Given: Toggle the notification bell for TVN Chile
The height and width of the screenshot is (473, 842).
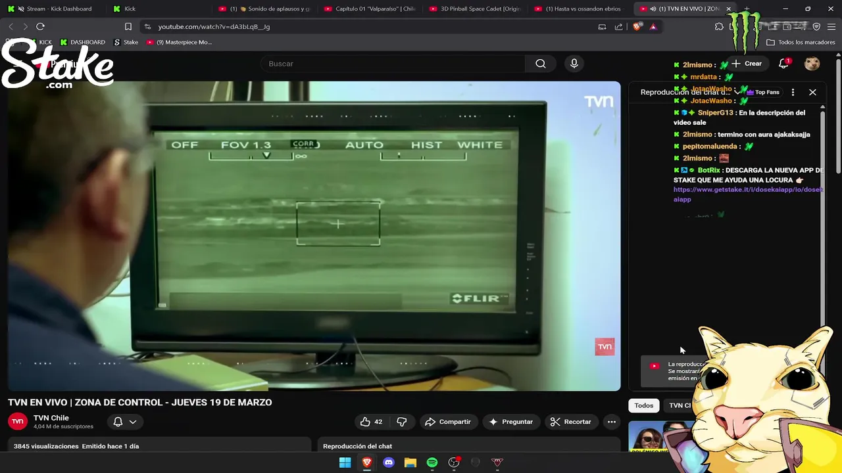Looking at the screenshot, I should coord(118,422).
